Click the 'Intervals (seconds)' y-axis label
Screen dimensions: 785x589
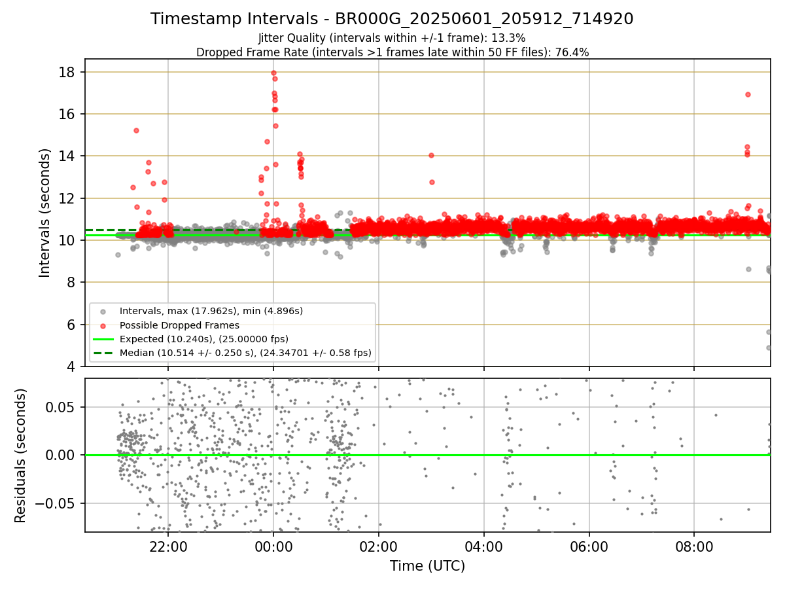[x=44, y=213]
